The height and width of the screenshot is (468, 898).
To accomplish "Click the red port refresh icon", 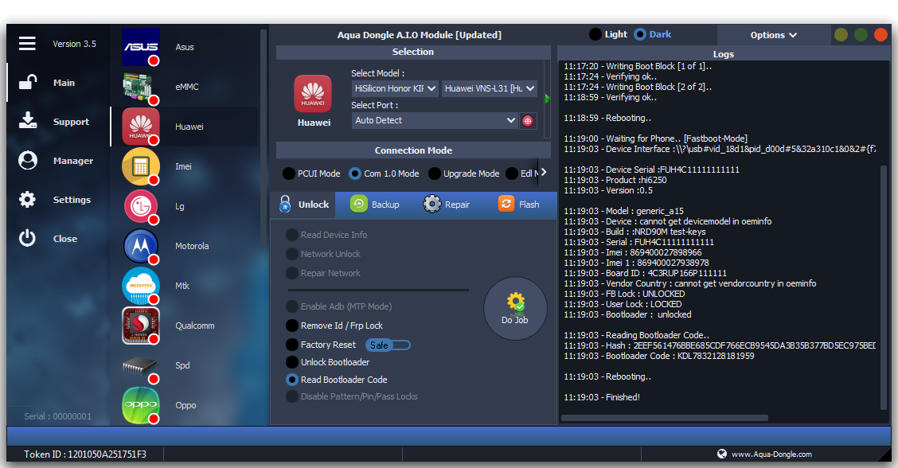I will (x=528, y=121).
